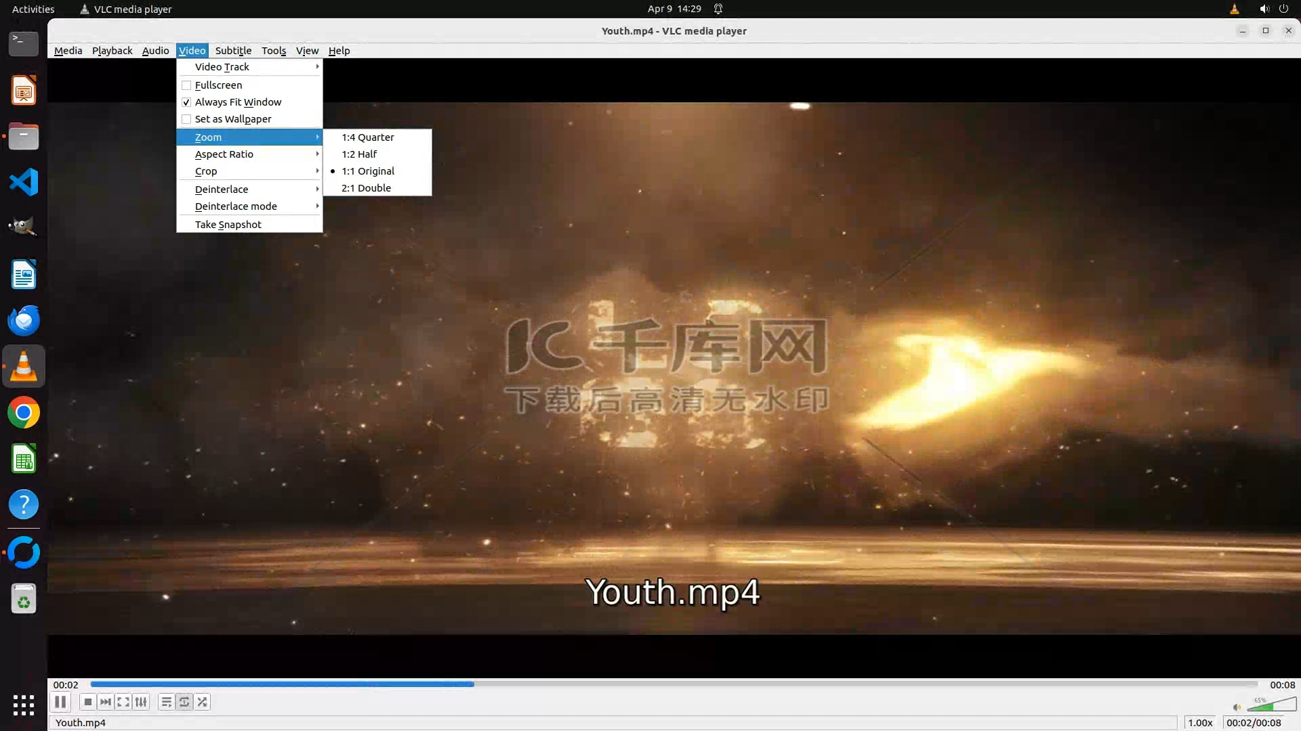This screenshot has width=1301, height=731.
Task: Mute audio with the speaker icon
Action: point(1237,707)
